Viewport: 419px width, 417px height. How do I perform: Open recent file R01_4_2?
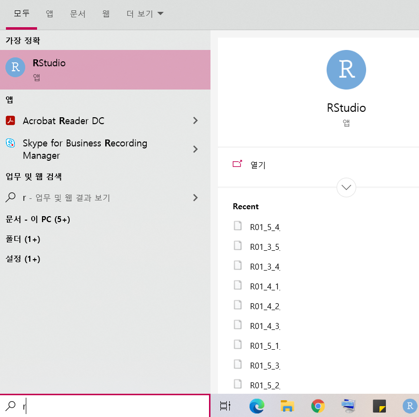point(265,306)
